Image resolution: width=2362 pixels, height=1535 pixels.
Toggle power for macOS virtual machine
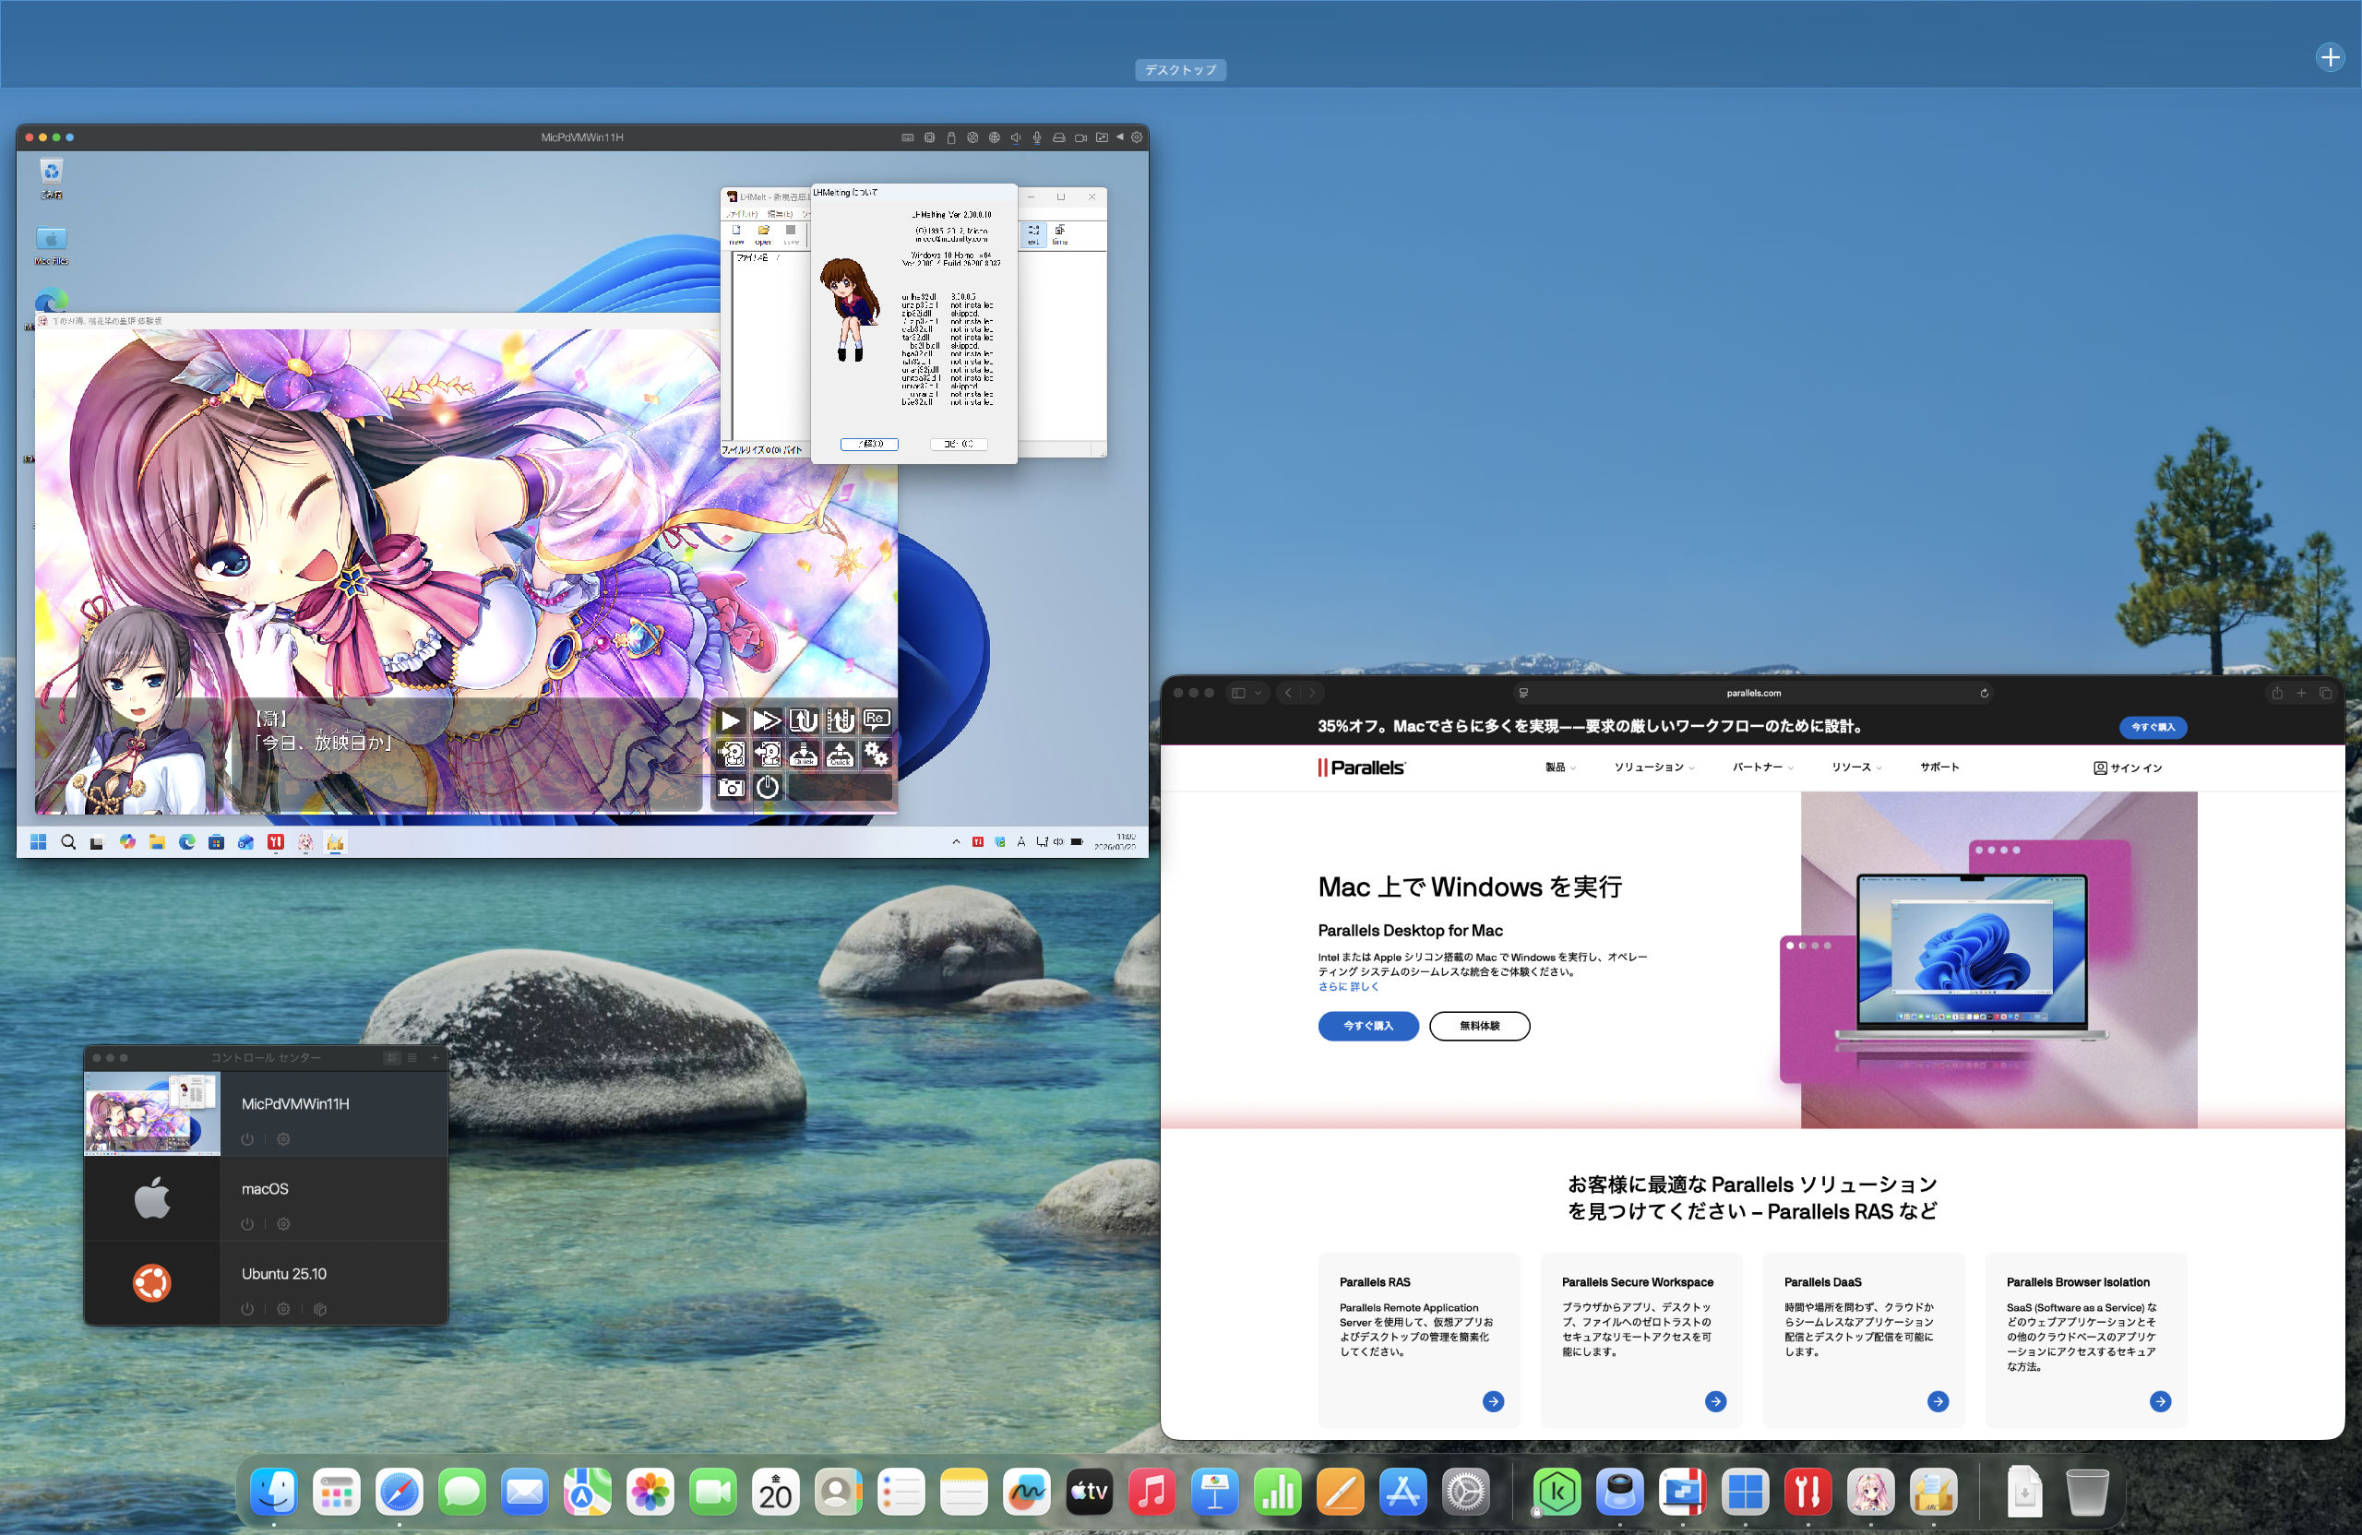tap(247, 1223)
